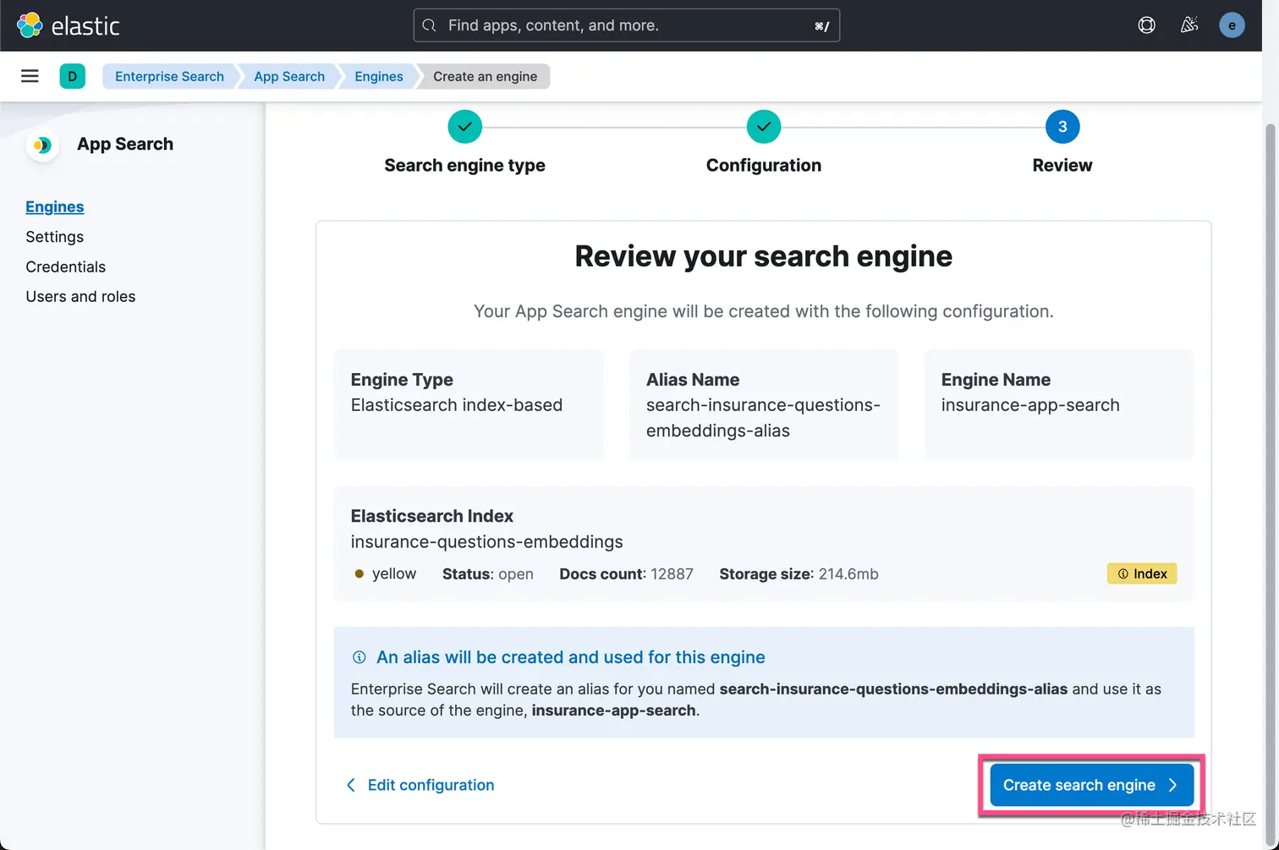The width and height of the screenshot is (1279, 850).
Task: Click the Review your search engine heading
Action: 764,256
